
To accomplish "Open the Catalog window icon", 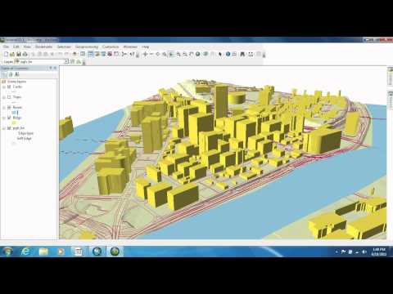I will (97, 54).
